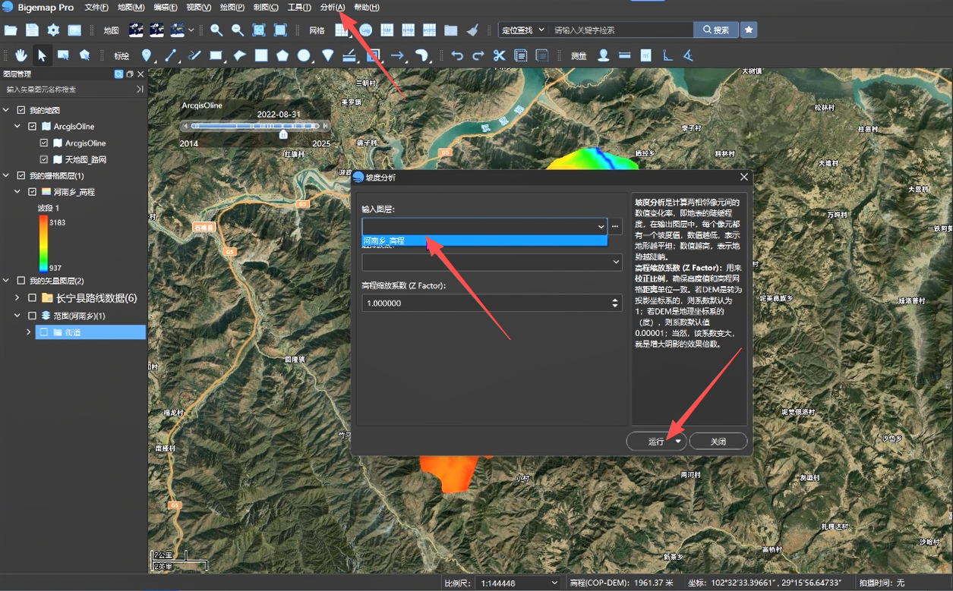Click the star favorites icon beside search
The width and height of the screenshot is (953, 591).
tap(749, 30)
